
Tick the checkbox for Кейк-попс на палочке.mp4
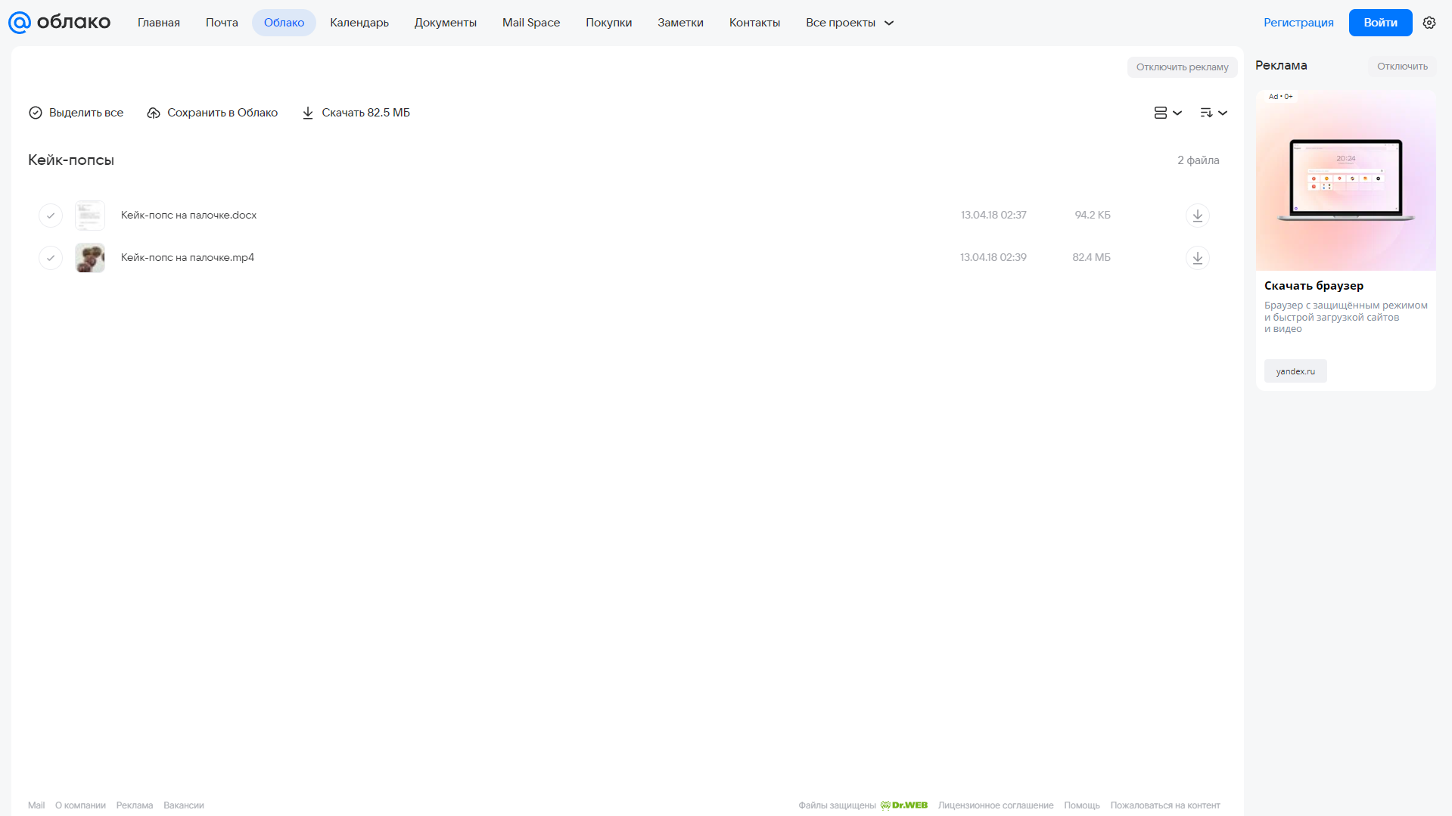[51, 258]
